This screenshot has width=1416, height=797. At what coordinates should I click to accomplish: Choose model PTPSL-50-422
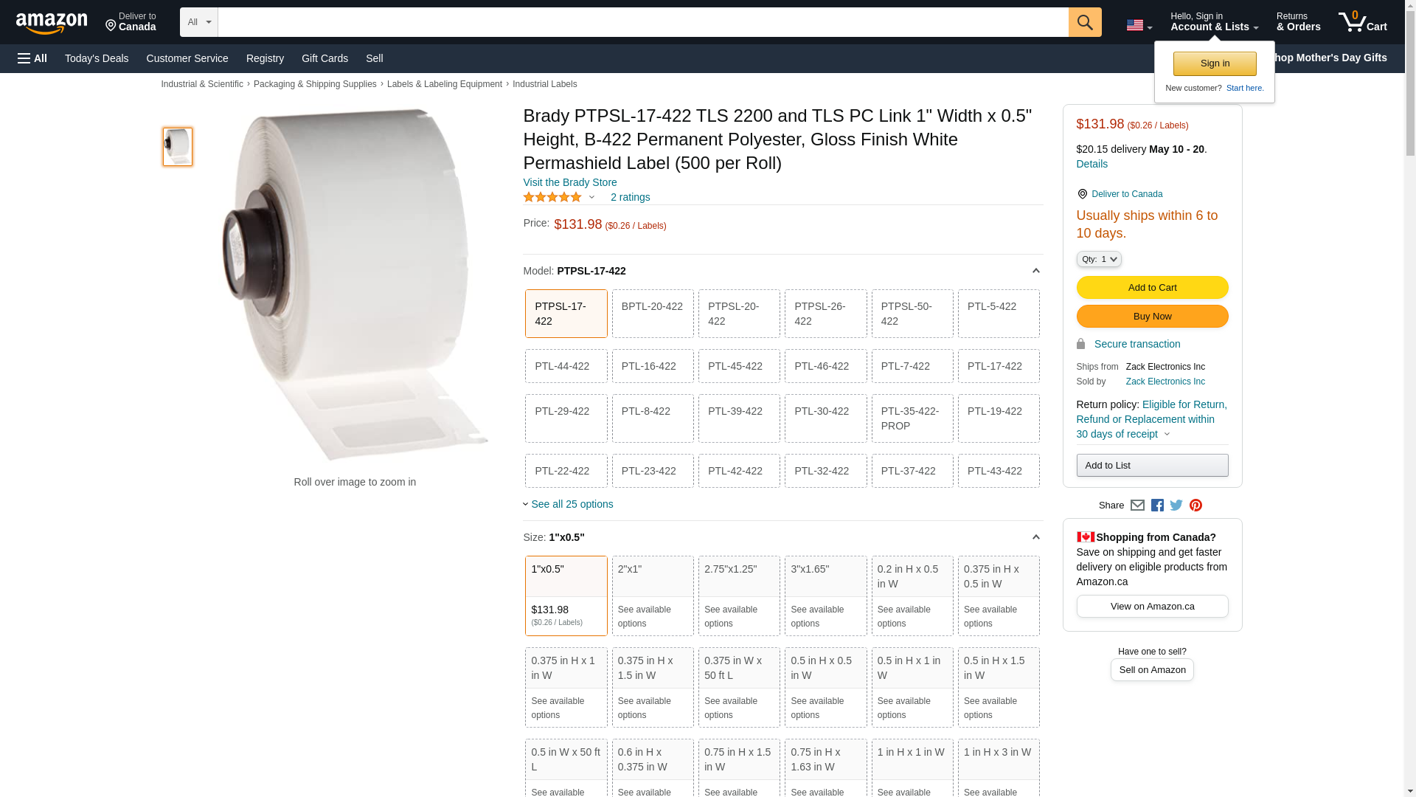[x=912, y=314]
